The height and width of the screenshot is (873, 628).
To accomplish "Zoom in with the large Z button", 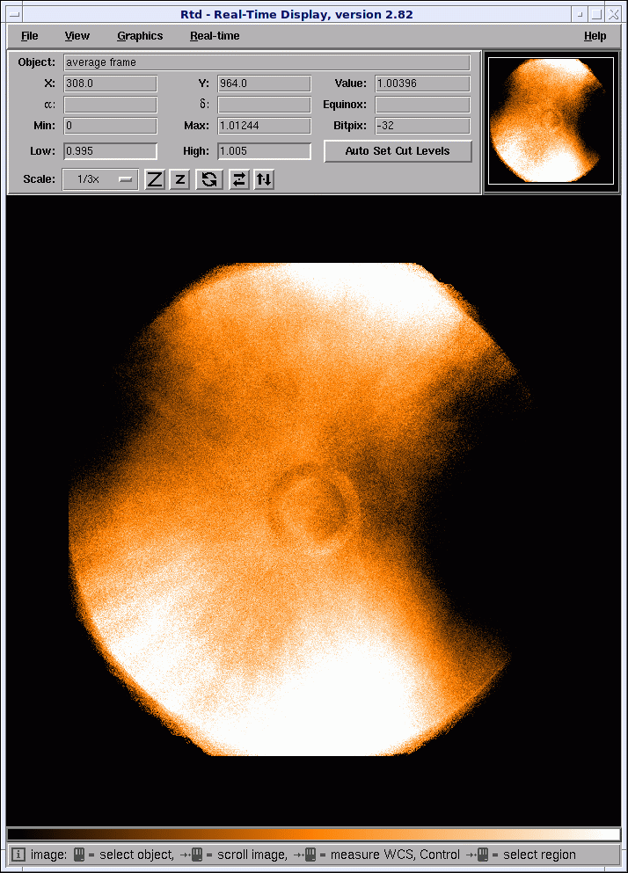I will click(155, 179).
